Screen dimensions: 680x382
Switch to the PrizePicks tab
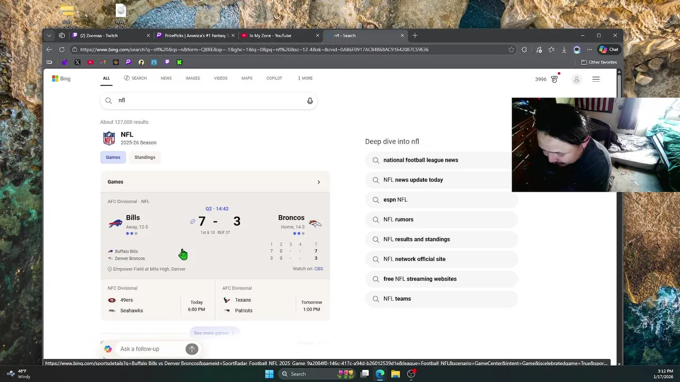tap(196, 36)
